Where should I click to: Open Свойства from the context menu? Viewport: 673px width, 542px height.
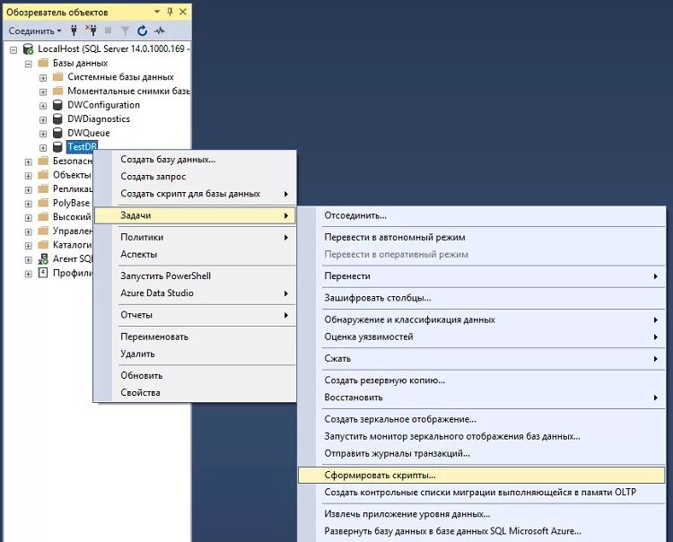(195, 393)
